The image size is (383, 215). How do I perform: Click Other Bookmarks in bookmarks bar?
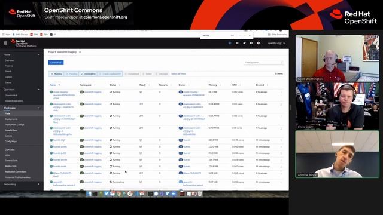coord(278,35)
